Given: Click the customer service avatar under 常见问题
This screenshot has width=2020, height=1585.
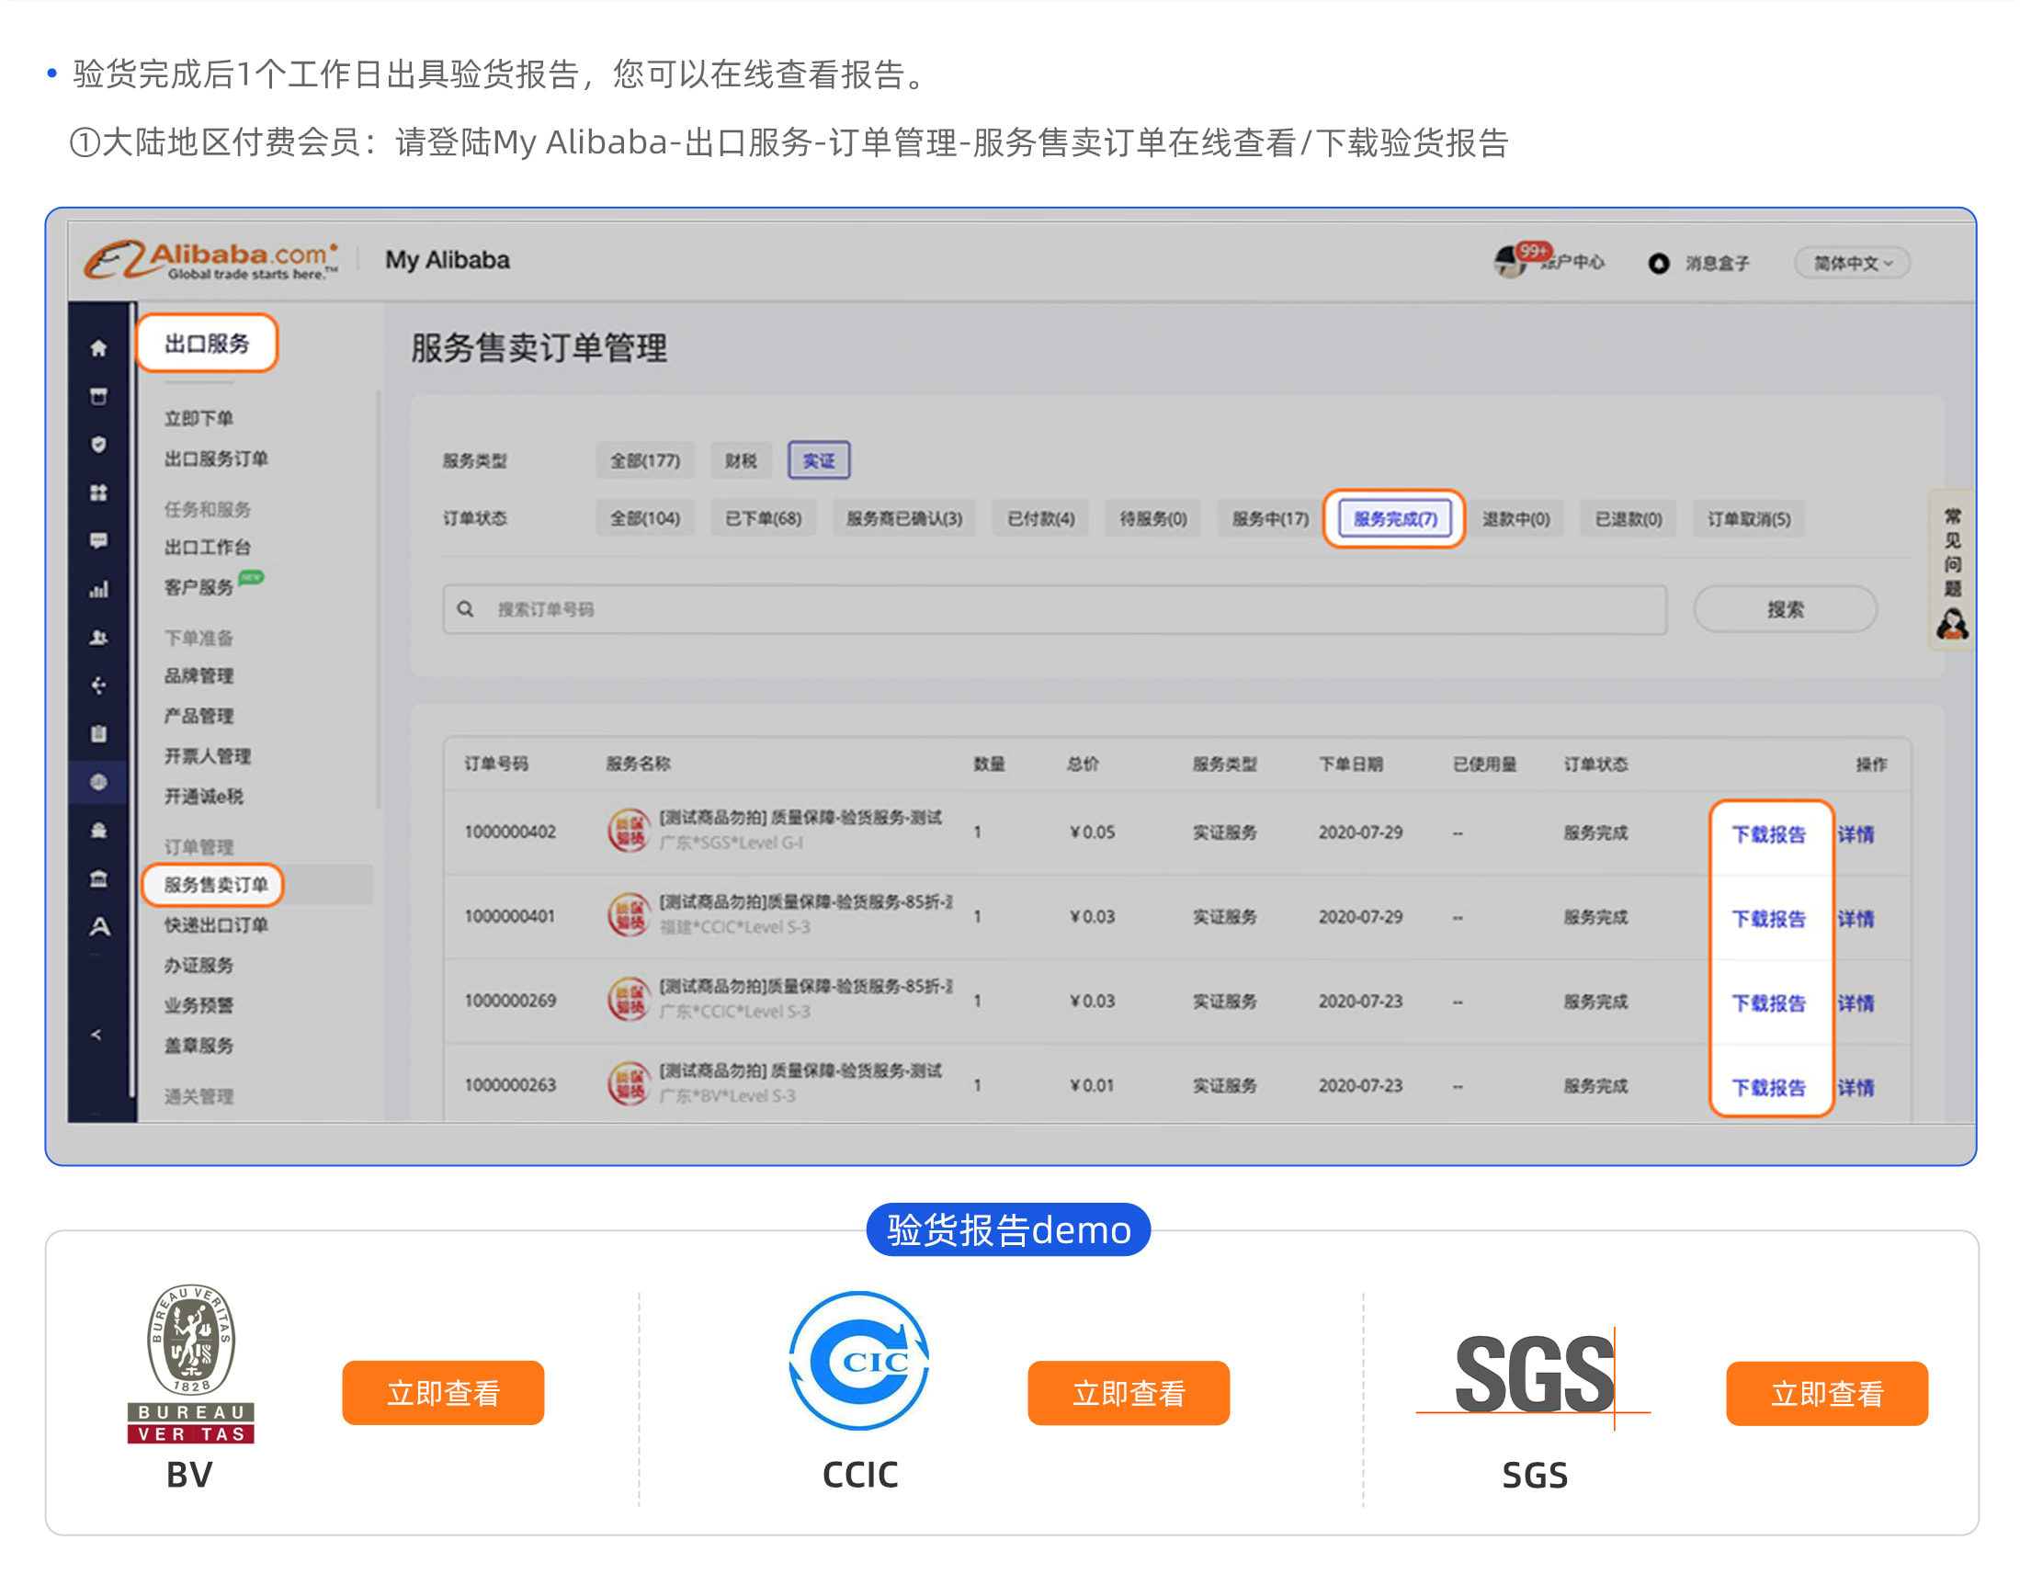Looking at the screenshot, I should 1951,625.
